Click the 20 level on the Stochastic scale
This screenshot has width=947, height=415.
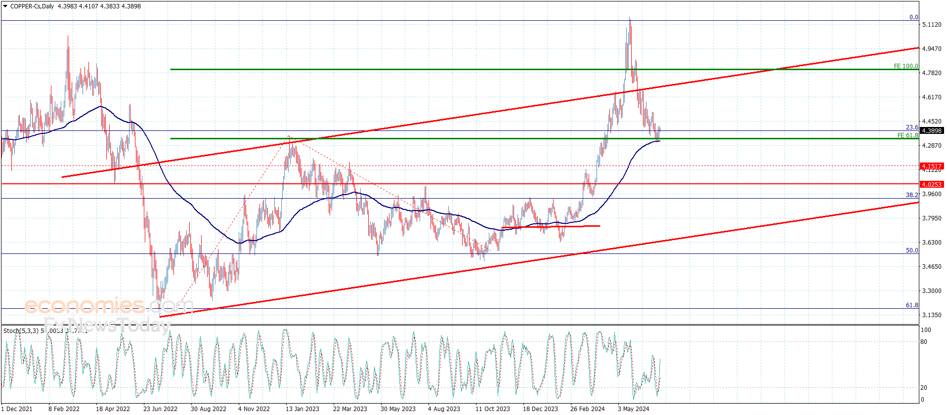924,388
